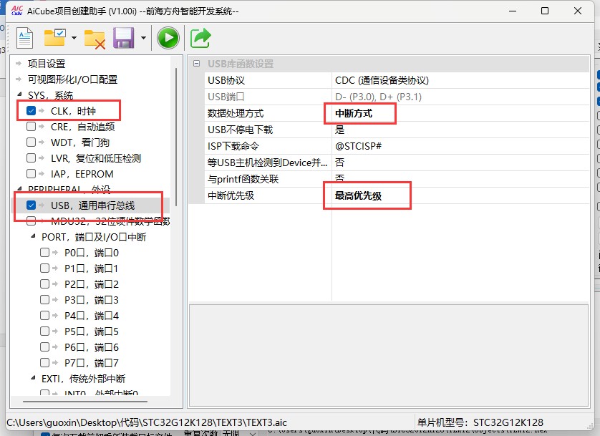The width and height of the screenshot is (600, 436).
Task: Collapse the SYS, 系统 tree node
Action: pyautogui.click(x=19, y=95)
